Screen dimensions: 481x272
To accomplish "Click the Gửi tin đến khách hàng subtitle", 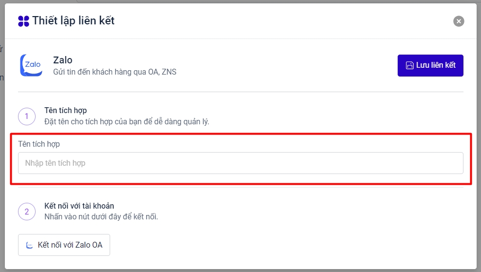I will (115, 72).
